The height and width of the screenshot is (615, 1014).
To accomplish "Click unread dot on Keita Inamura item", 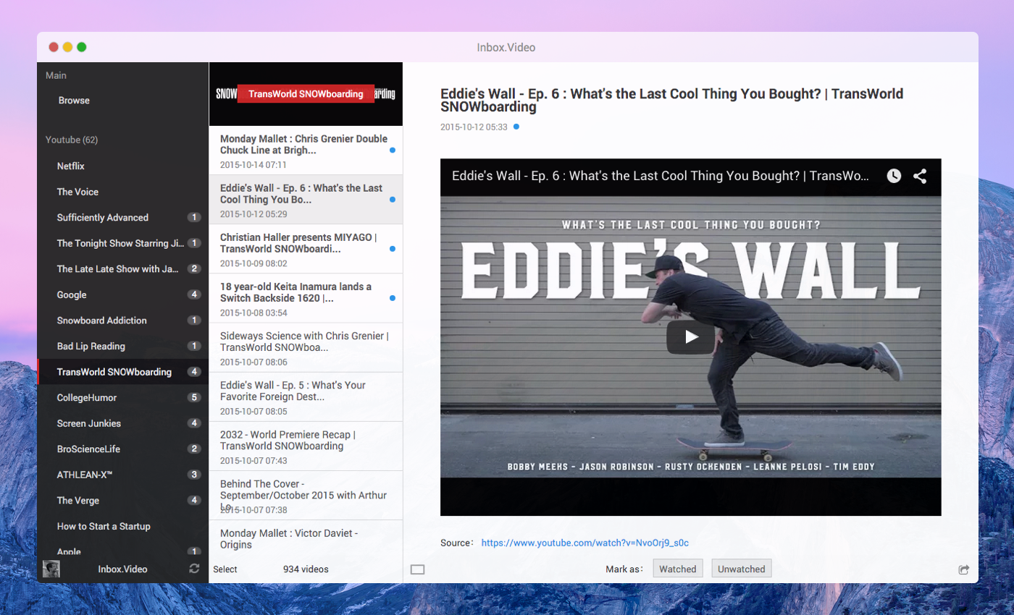I will pyautogui.click(x=392, y=298).
